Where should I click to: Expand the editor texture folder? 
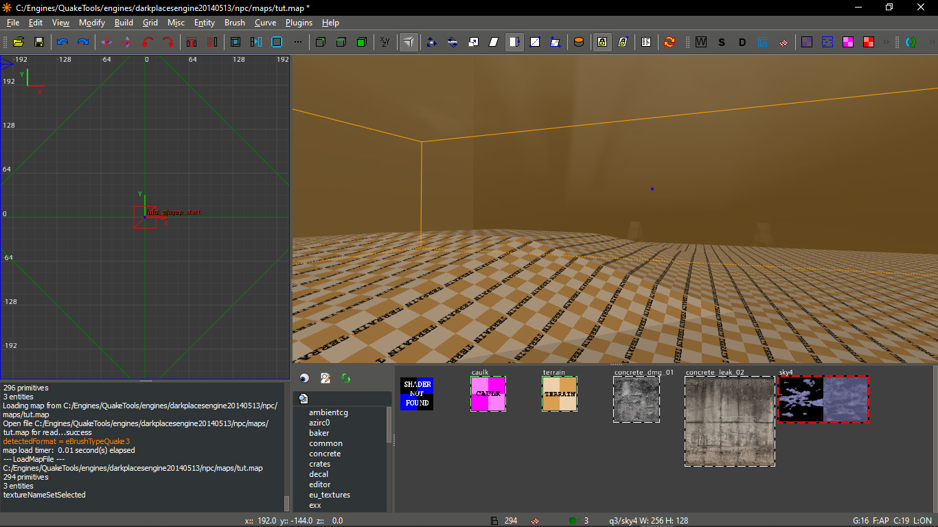pyautogui.click(x=320, y=484)
